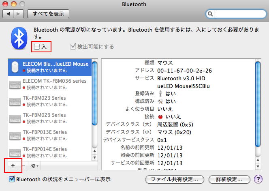Click keyboard icon of first TK-FBM023 Series
Viewport: 269px width, 191px height.
pos(15,102)
